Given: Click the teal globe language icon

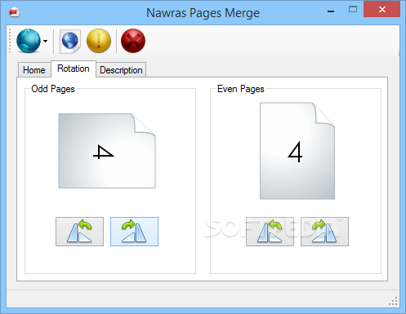Looking at the screenshot, I should point(29,41).
